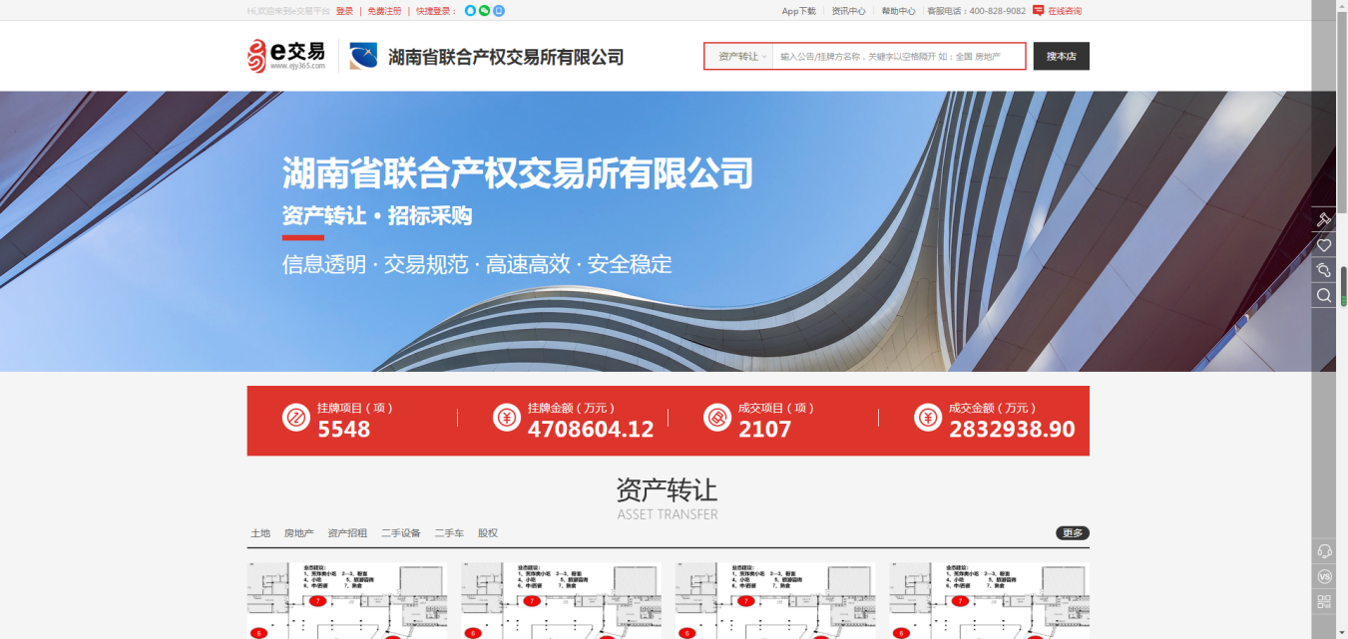Click the transaction amount value 2832938.90
The image size is (1348, 639).
tap(1012, 430)
